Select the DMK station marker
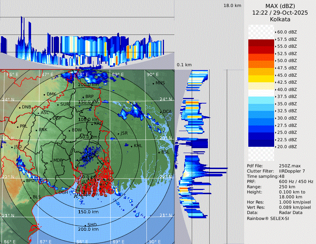 pyautogui.click(x=44, y=94)
